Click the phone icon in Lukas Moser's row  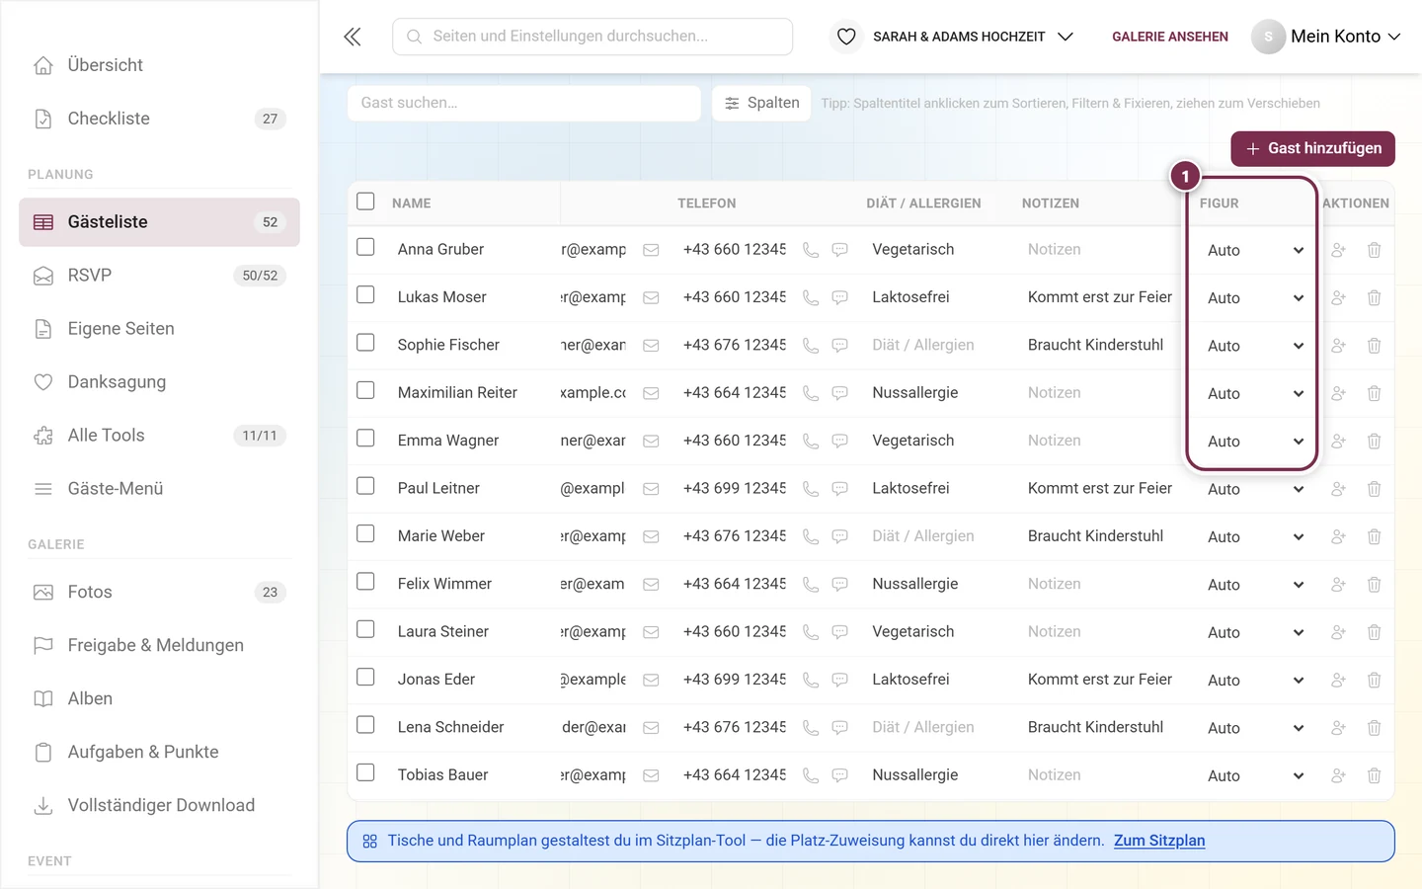pyautogui.click(x=811, y=298)
